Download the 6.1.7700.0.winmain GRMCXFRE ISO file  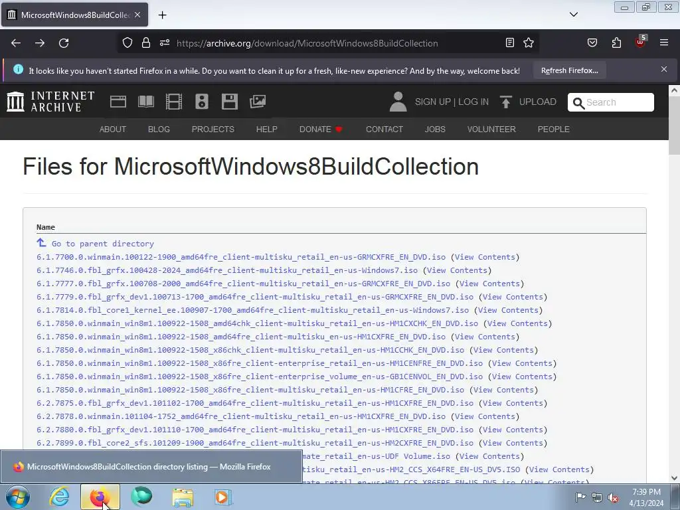point(241,257)
